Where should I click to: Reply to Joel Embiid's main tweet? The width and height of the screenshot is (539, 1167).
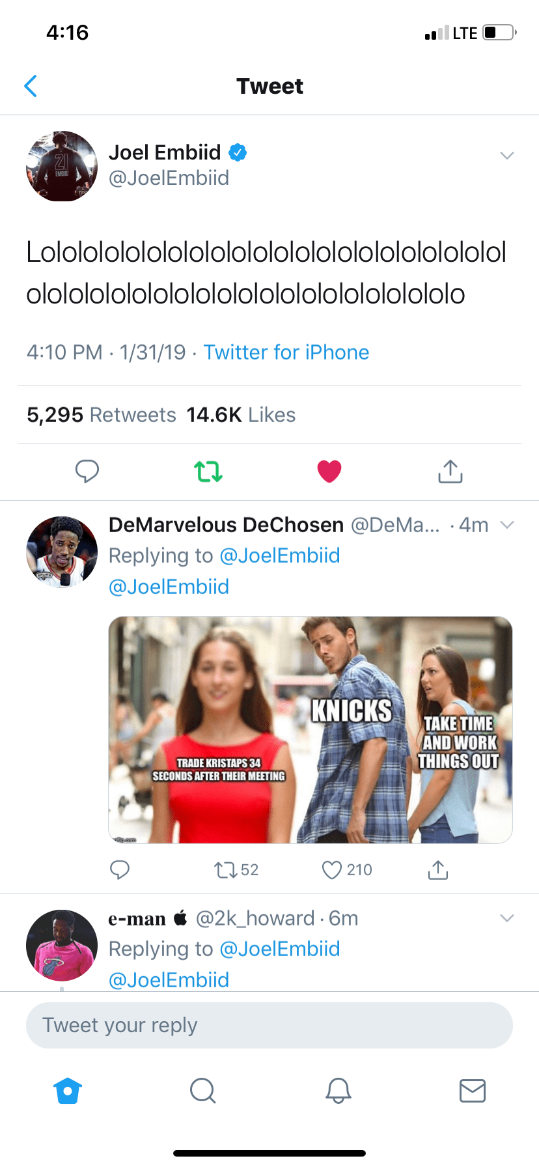click(x=87, y=471)
